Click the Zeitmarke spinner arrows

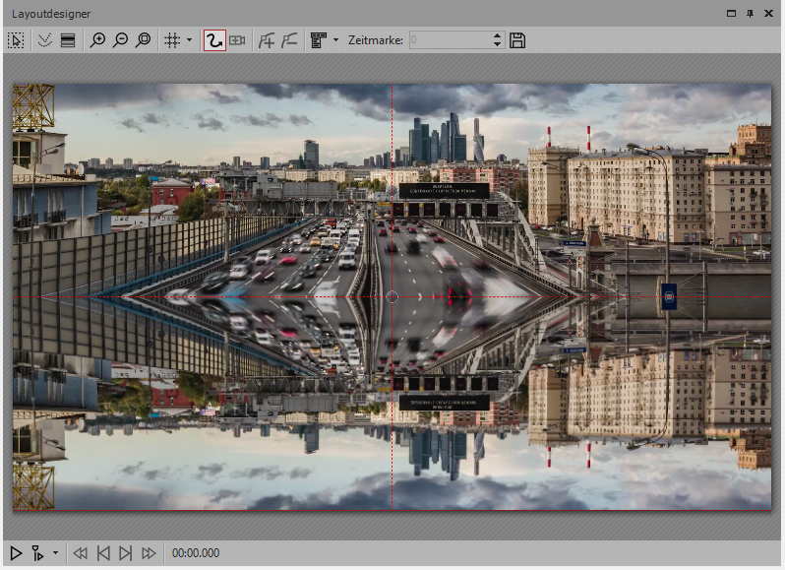tap(497, 40)
